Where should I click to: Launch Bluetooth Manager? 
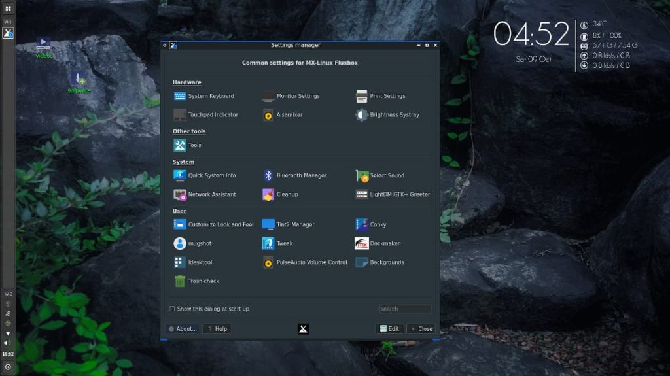[294, 175]
